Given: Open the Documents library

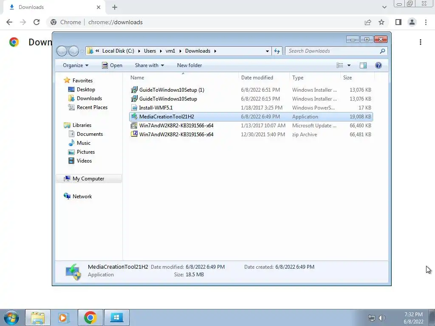Looking at the screenshot, I should (x=90, y=134).
